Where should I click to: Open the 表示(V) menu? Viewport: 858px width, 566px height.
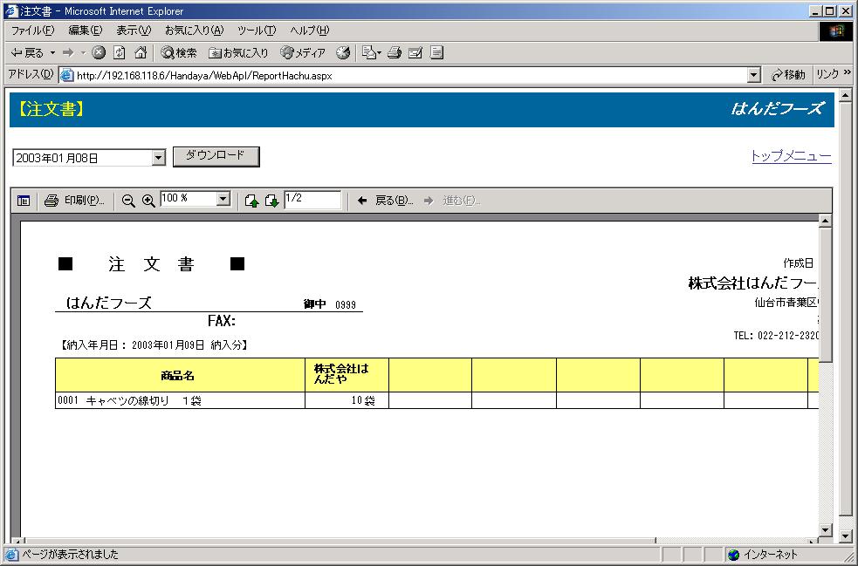coord(134,31)
